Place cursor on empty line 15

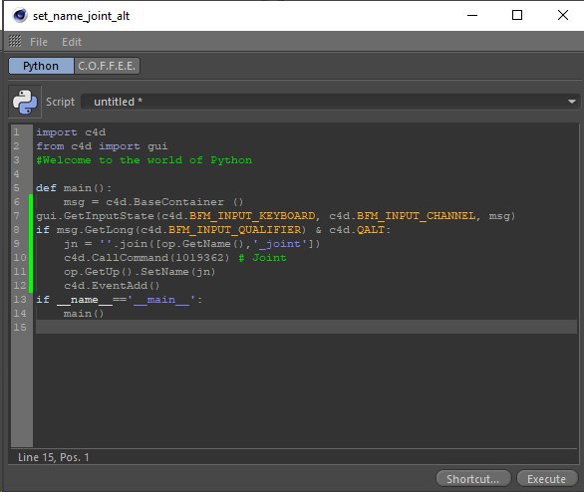pyautogui.click(x=306, y=327)
